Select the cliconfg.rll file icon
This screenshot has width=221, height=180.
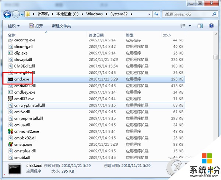[11, 46]
